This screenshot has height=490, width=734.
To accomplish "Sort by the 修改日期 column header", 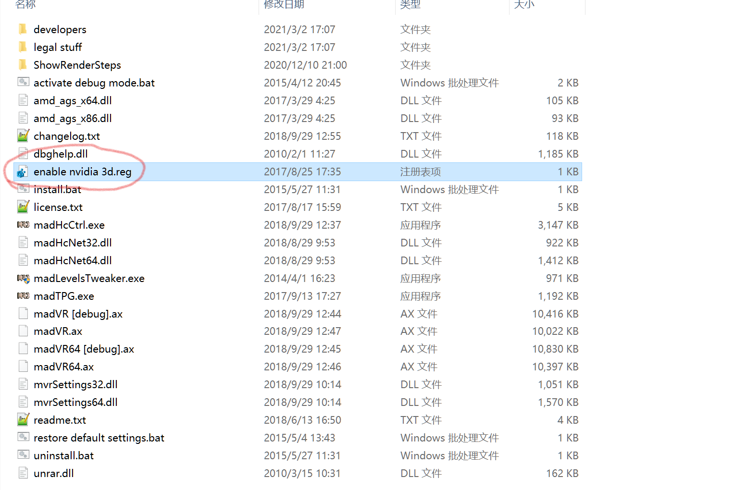I will 284,4.
